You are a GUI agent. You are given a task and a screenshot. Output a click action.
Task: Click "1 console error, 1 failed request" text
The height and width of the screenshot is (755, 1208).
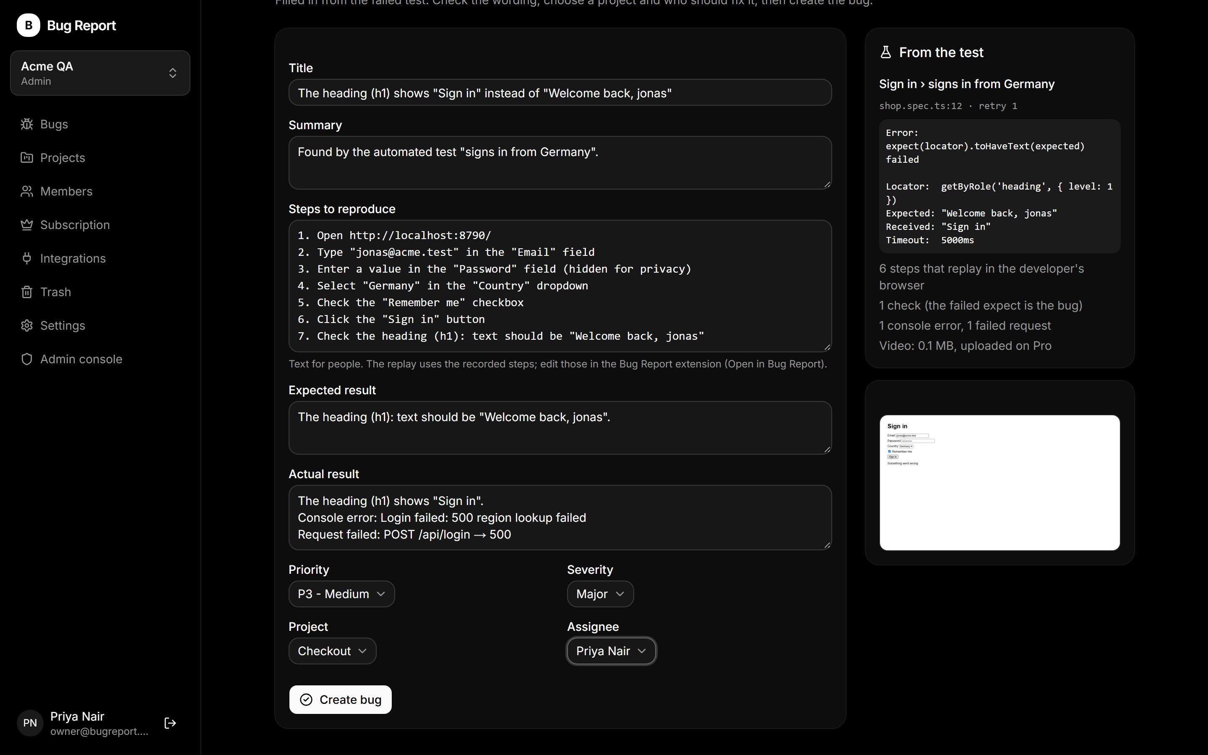tap(965, 325)
